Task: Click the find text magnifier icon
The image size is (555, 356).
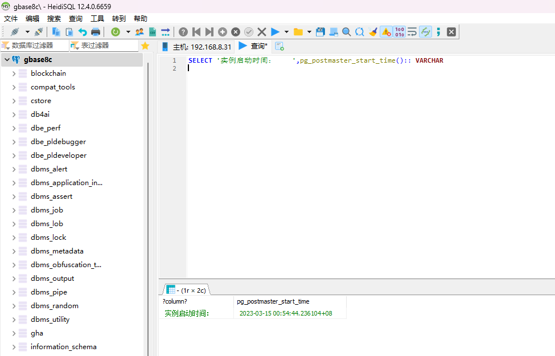Action: click(x=347, y=32)
